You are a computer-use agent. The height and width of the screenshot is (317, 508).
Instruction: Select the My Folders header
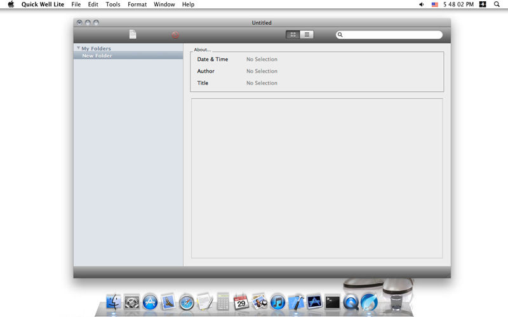[x=96, y=48]
